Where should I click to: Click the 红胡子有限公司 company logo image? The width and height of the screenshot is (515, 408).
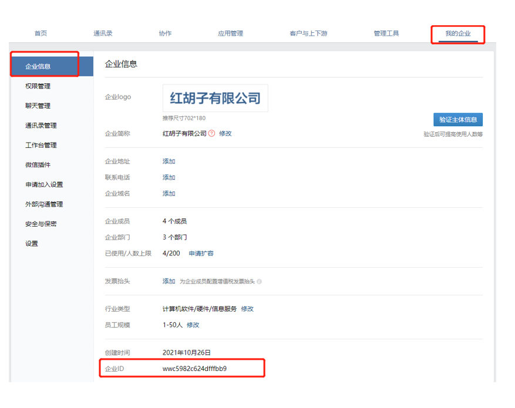(x=215, y=98)
